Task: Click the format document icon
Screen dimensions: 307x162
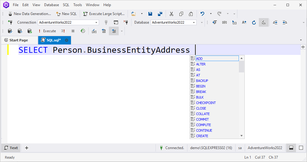Action: coord(215,22)
